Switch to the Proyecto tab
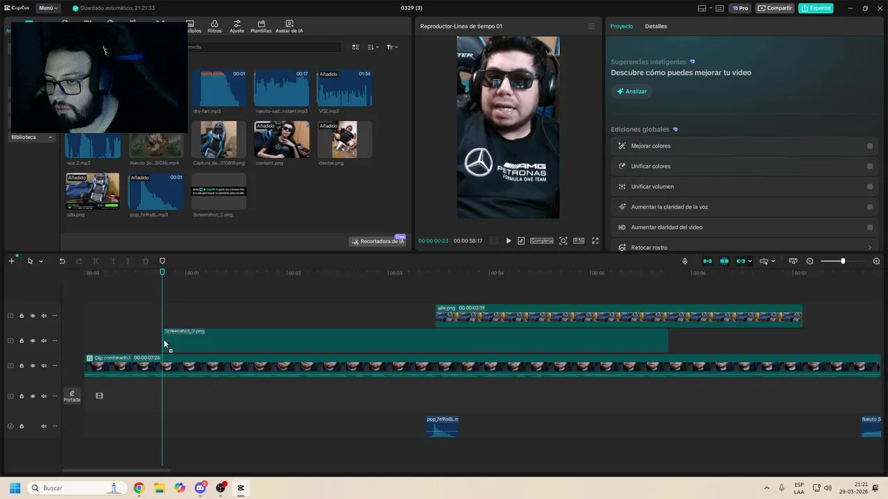The image size is (888, 499). [622, 26]
